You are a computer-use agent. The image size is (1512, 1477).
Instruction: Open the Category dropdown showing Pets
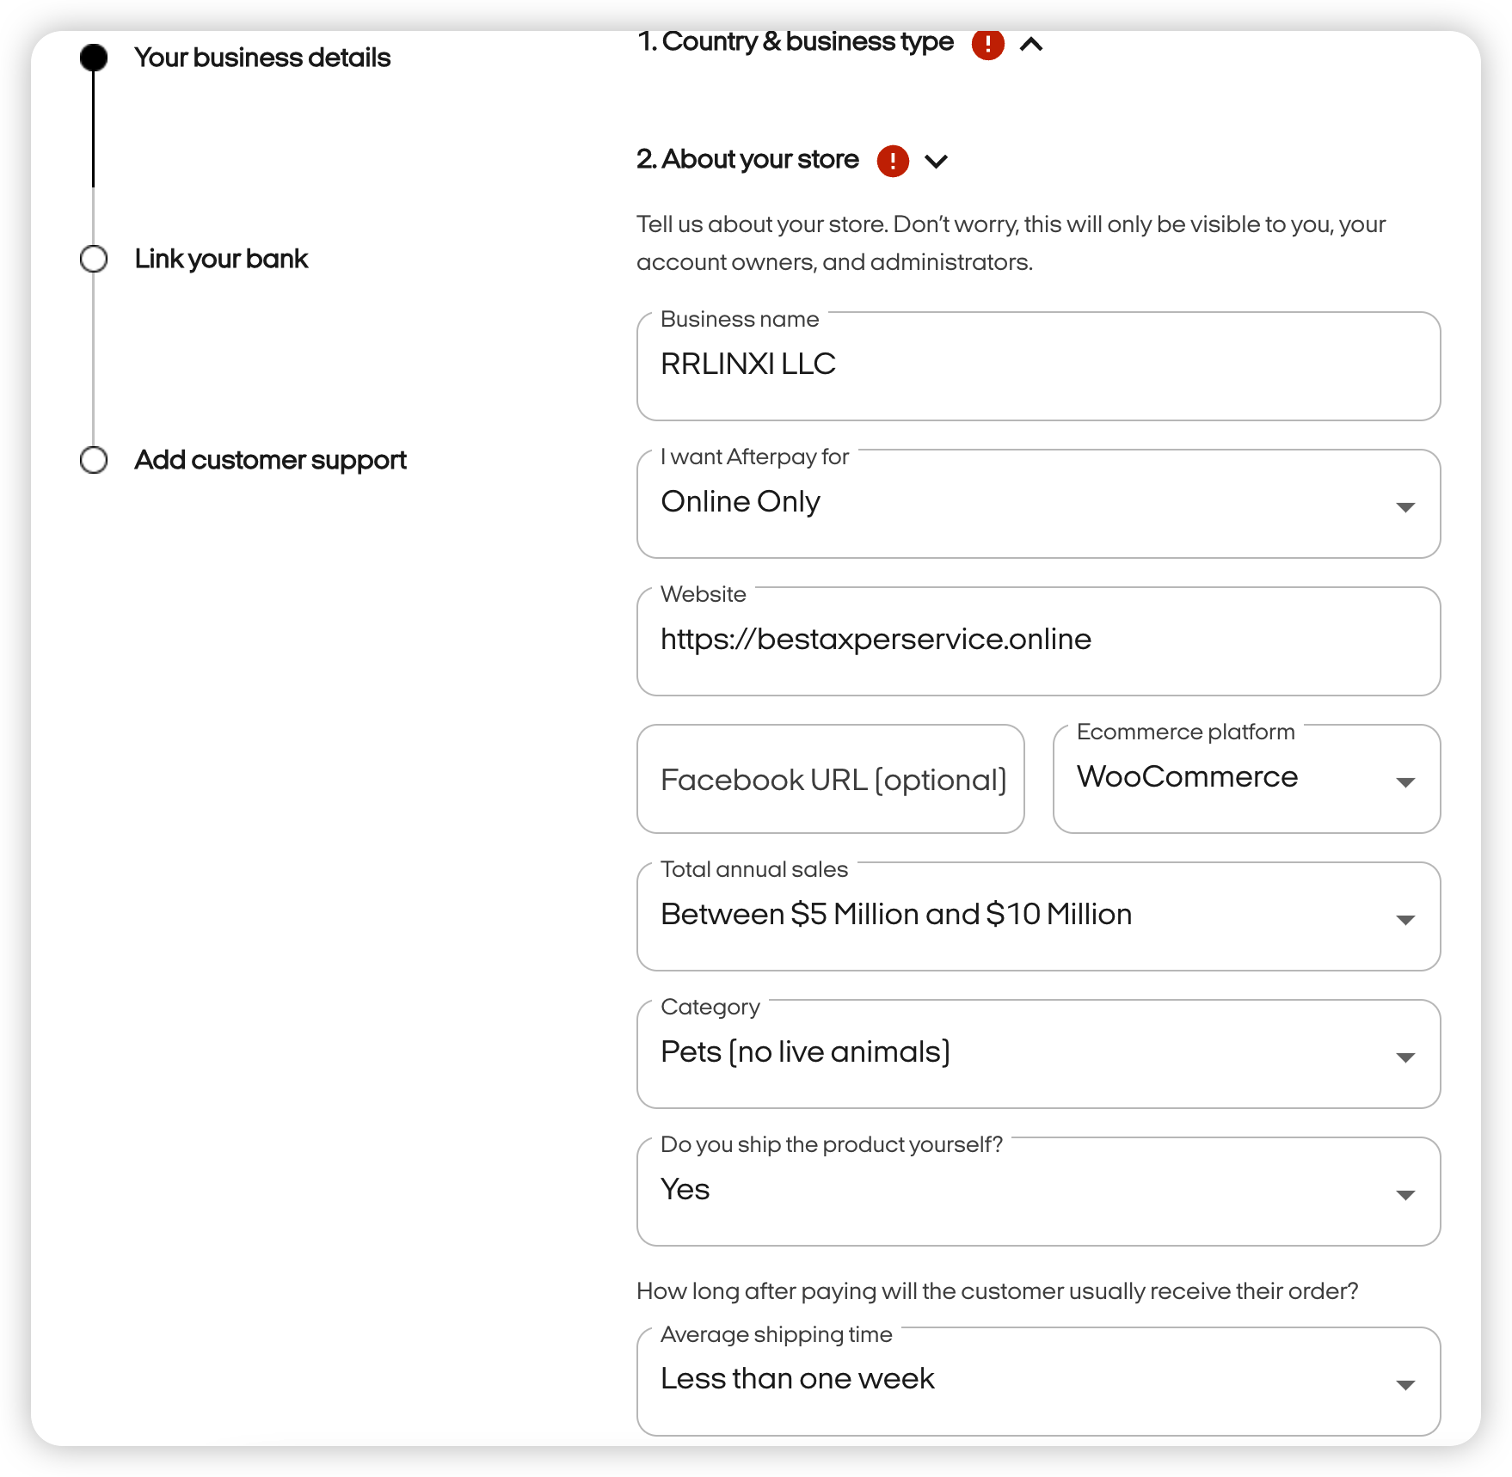1038,1054
